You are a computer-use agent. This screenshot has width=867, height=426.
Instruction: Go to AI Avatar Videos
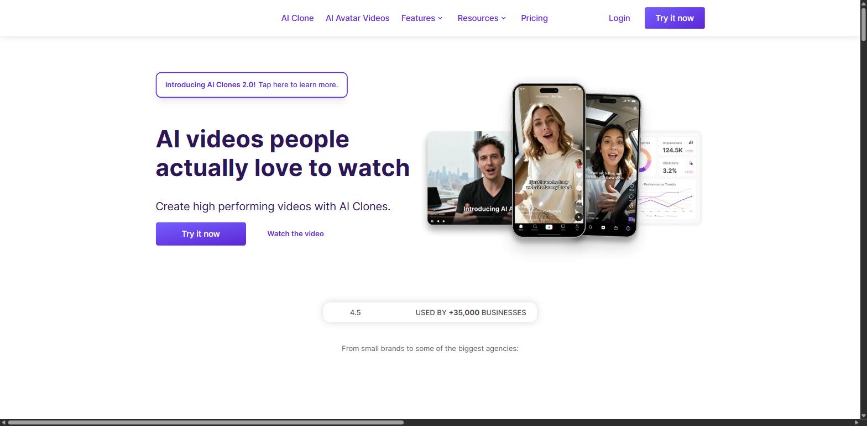357,18
